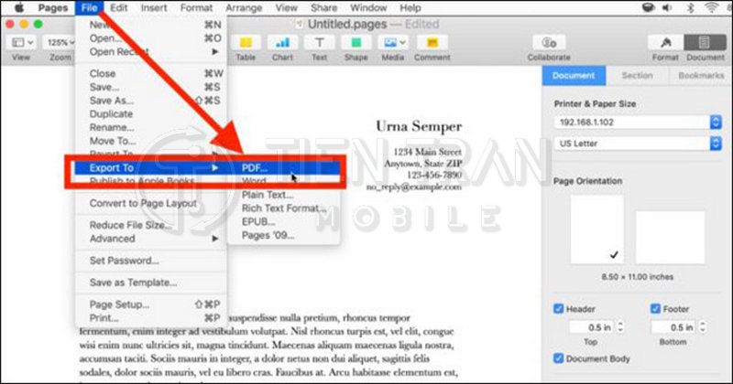Open the Apple menu
This screenshot has width=733, height=384.
point(18,7)
